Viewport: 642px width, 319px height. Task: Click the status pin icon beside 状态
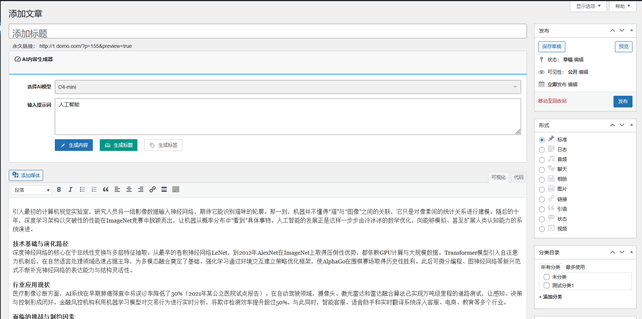pyautogui.click(x=542, y=59)
